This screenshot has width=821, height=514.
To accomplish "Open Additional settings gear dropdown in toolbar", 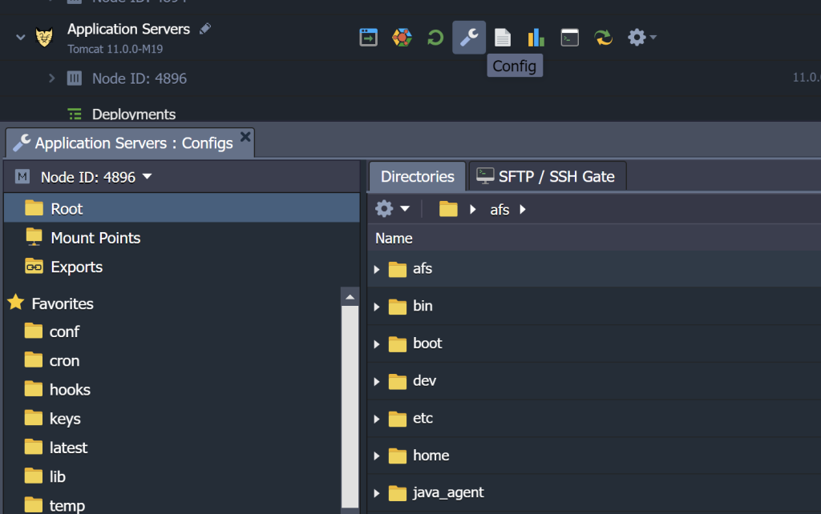I will pyautogui.click(x=642, y=38).
